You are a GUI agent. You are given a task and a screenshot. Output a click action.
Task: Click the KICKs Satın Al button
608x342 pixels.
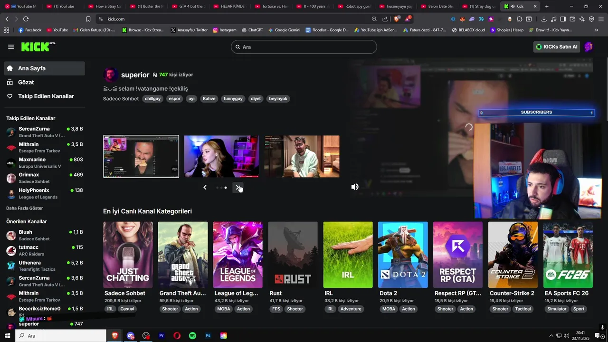(x=557, y=47)
